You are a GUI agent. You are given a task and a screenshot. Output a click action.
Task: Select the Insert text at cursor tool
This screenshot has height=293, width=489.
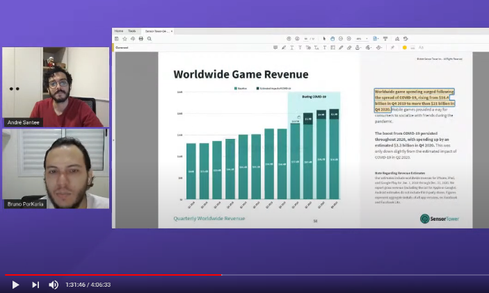pos(316,47)
